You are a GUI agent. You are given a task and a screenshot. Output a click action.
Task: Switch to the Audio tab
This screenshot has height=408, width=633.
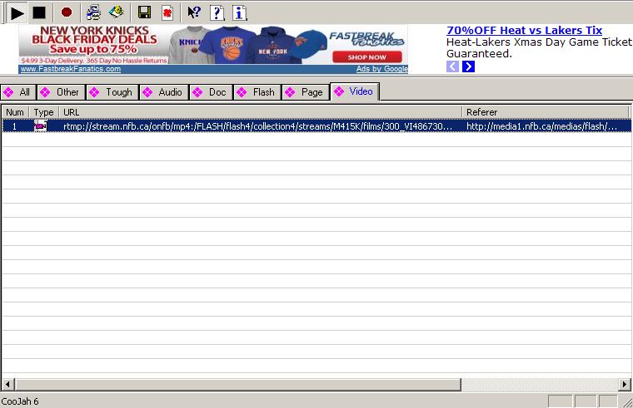tap(164, 92)
